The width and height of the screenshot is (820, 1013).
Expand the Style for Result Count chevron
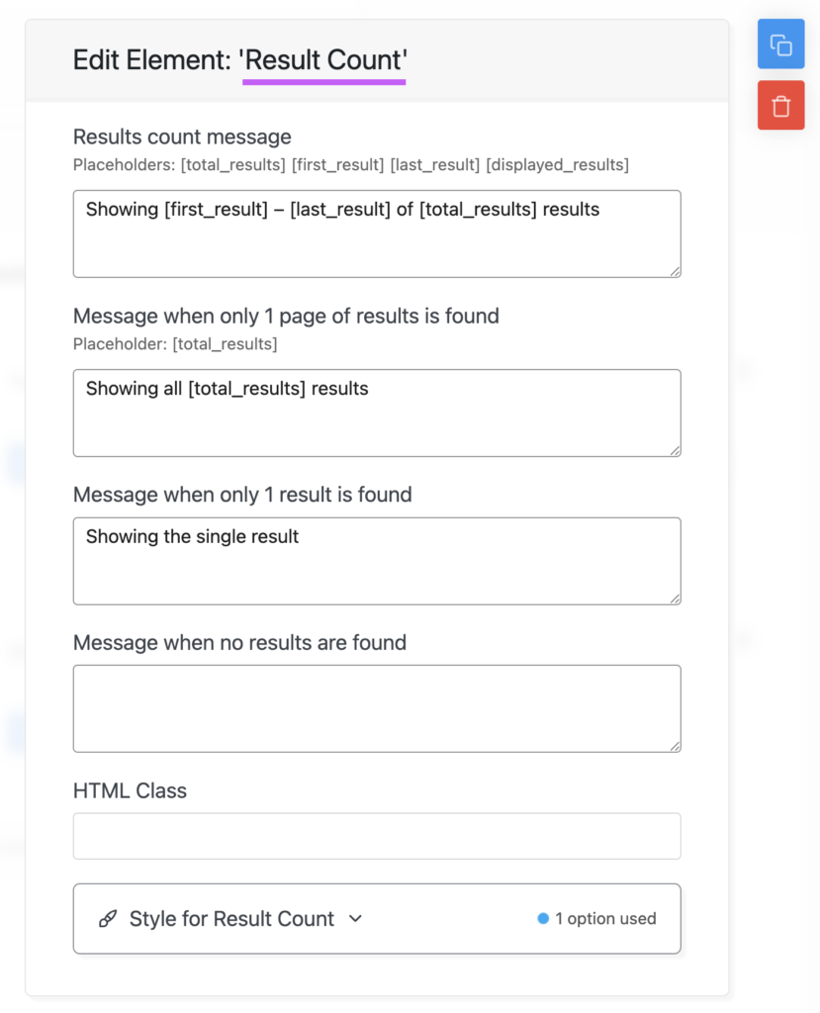click(x=355, y=919)
